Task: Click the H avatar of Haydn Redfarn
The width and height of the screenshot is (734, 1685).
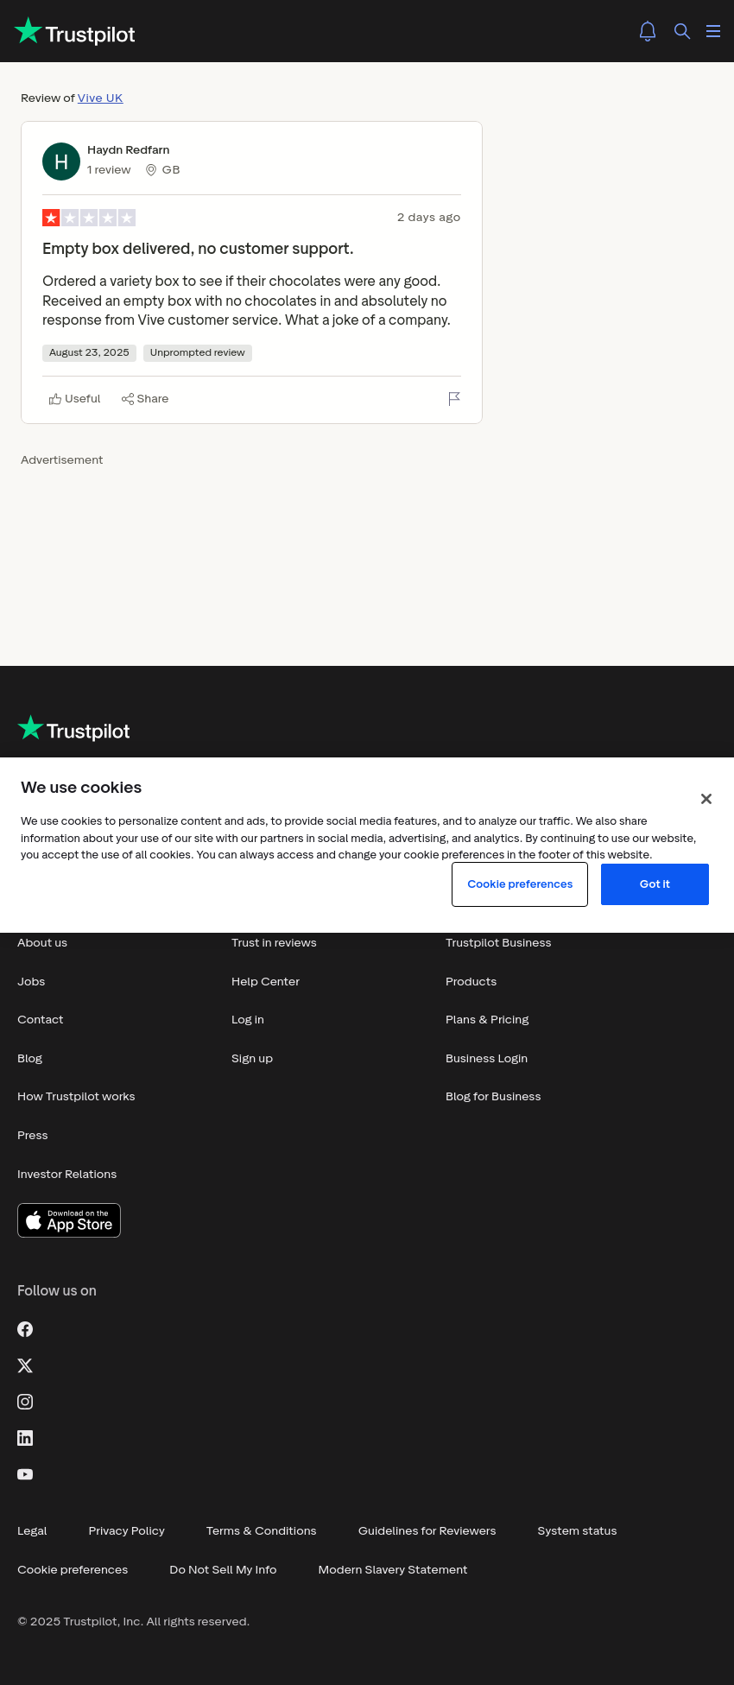Action: [61, 162]
